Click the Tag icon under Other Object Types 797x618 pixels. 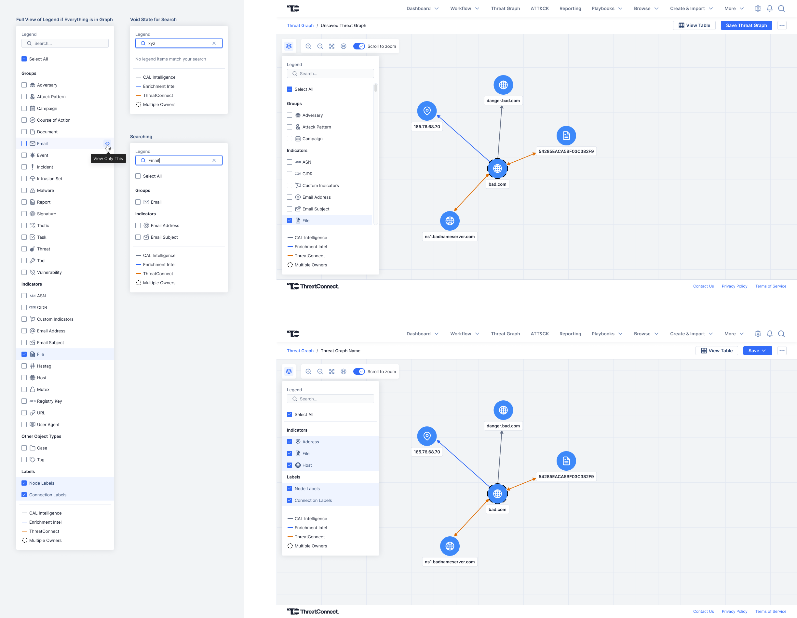click(x=33, y=460)
